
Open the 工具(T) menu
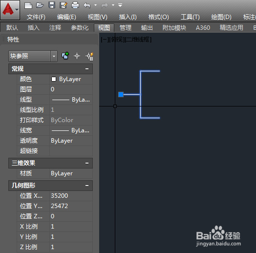pyautogui.click(x=190, y=17)
